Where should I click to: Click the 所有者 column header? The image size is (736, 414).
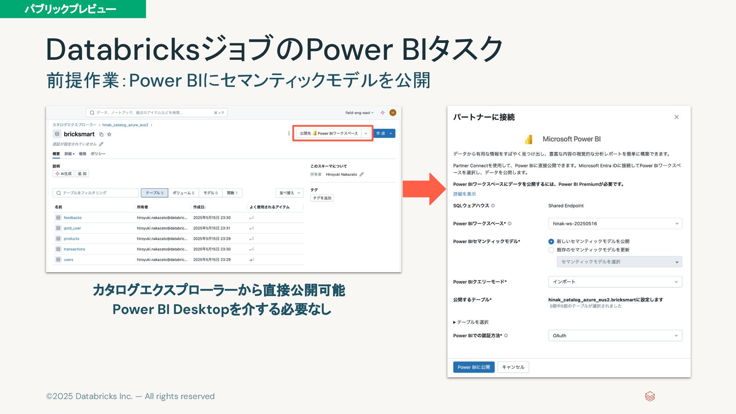142,207
